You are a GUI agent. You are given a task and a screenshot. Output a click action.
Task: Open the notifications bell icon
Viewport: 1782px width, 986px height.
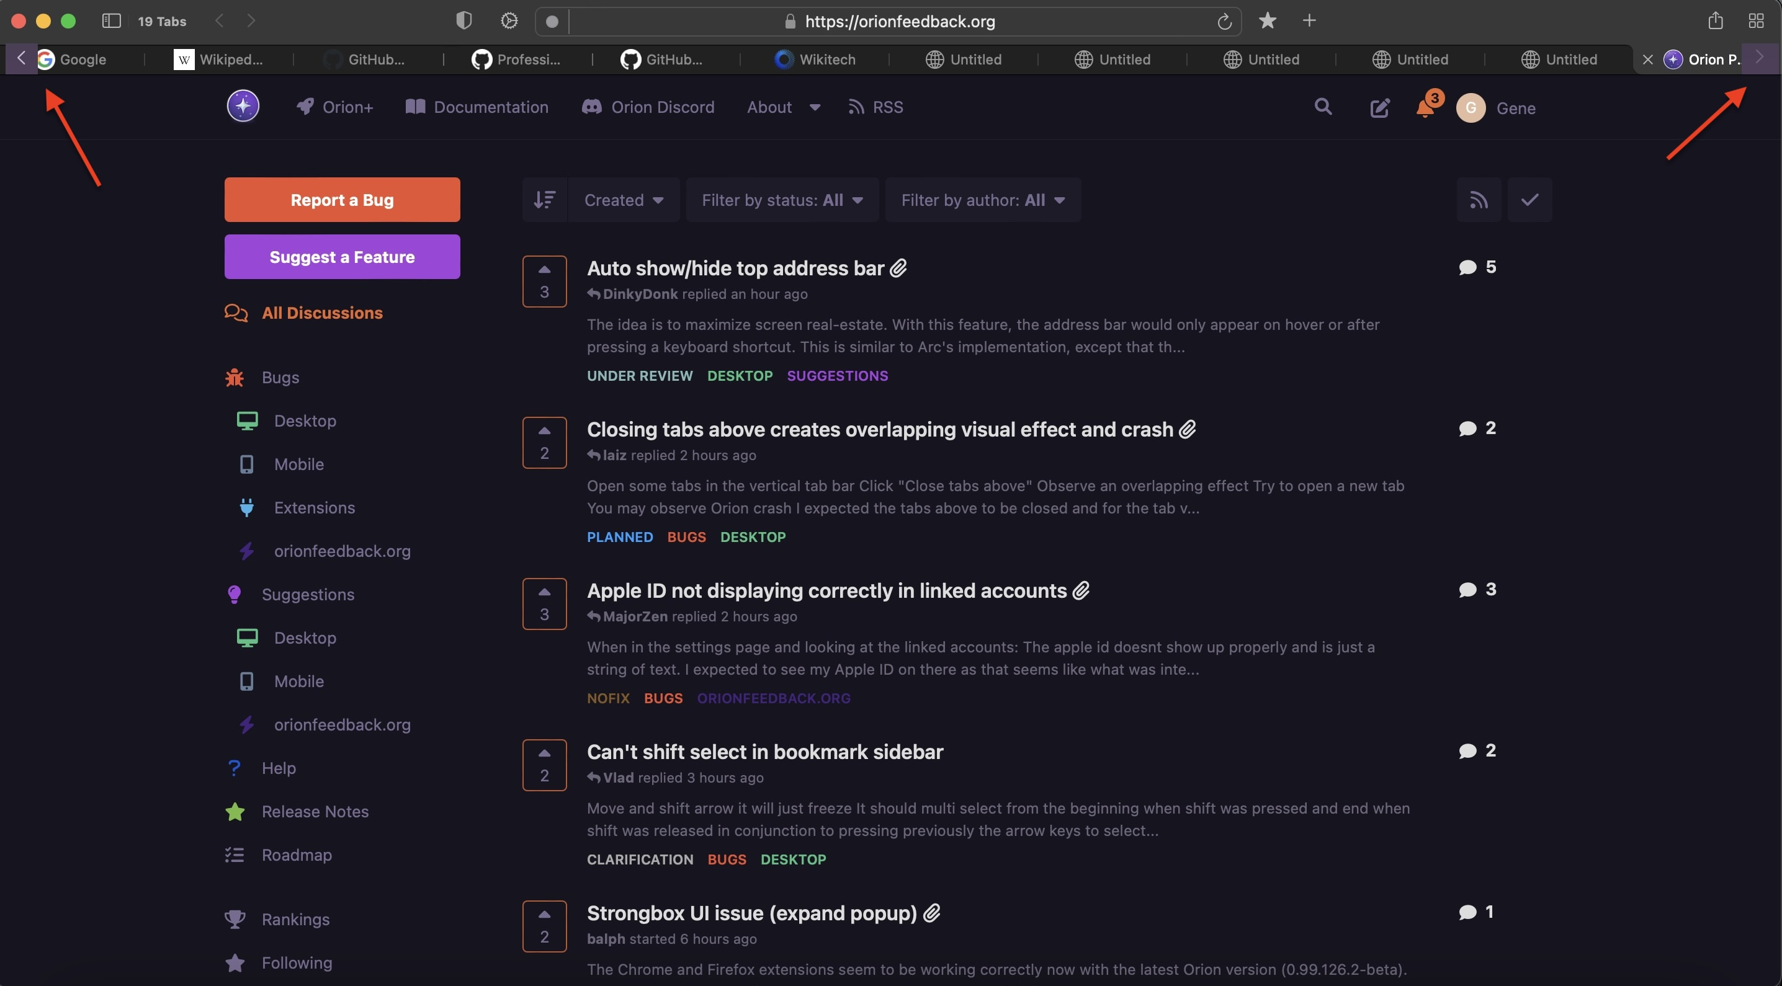(1425, 107)
